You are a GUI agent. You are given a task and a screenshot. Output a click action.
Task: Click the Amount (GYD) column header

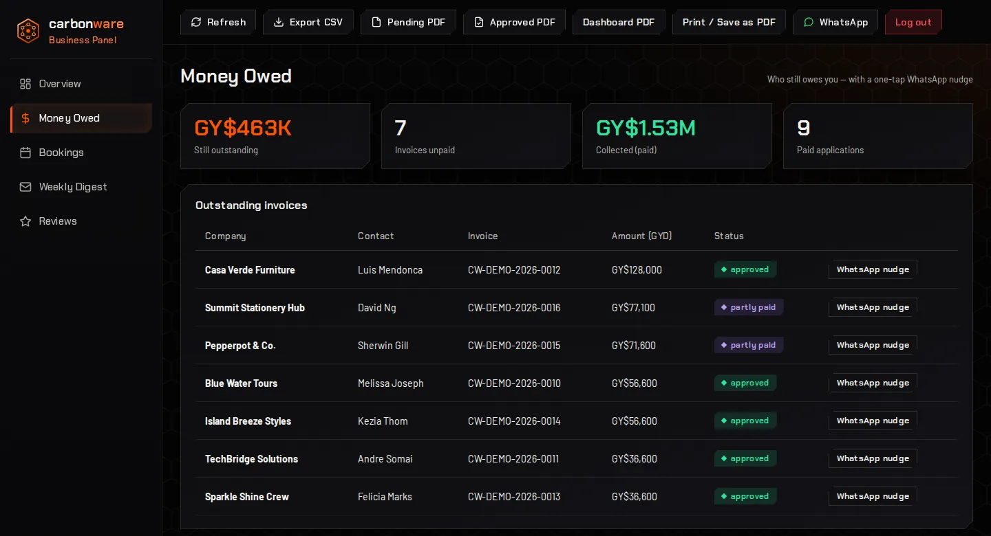click(641, 236)
